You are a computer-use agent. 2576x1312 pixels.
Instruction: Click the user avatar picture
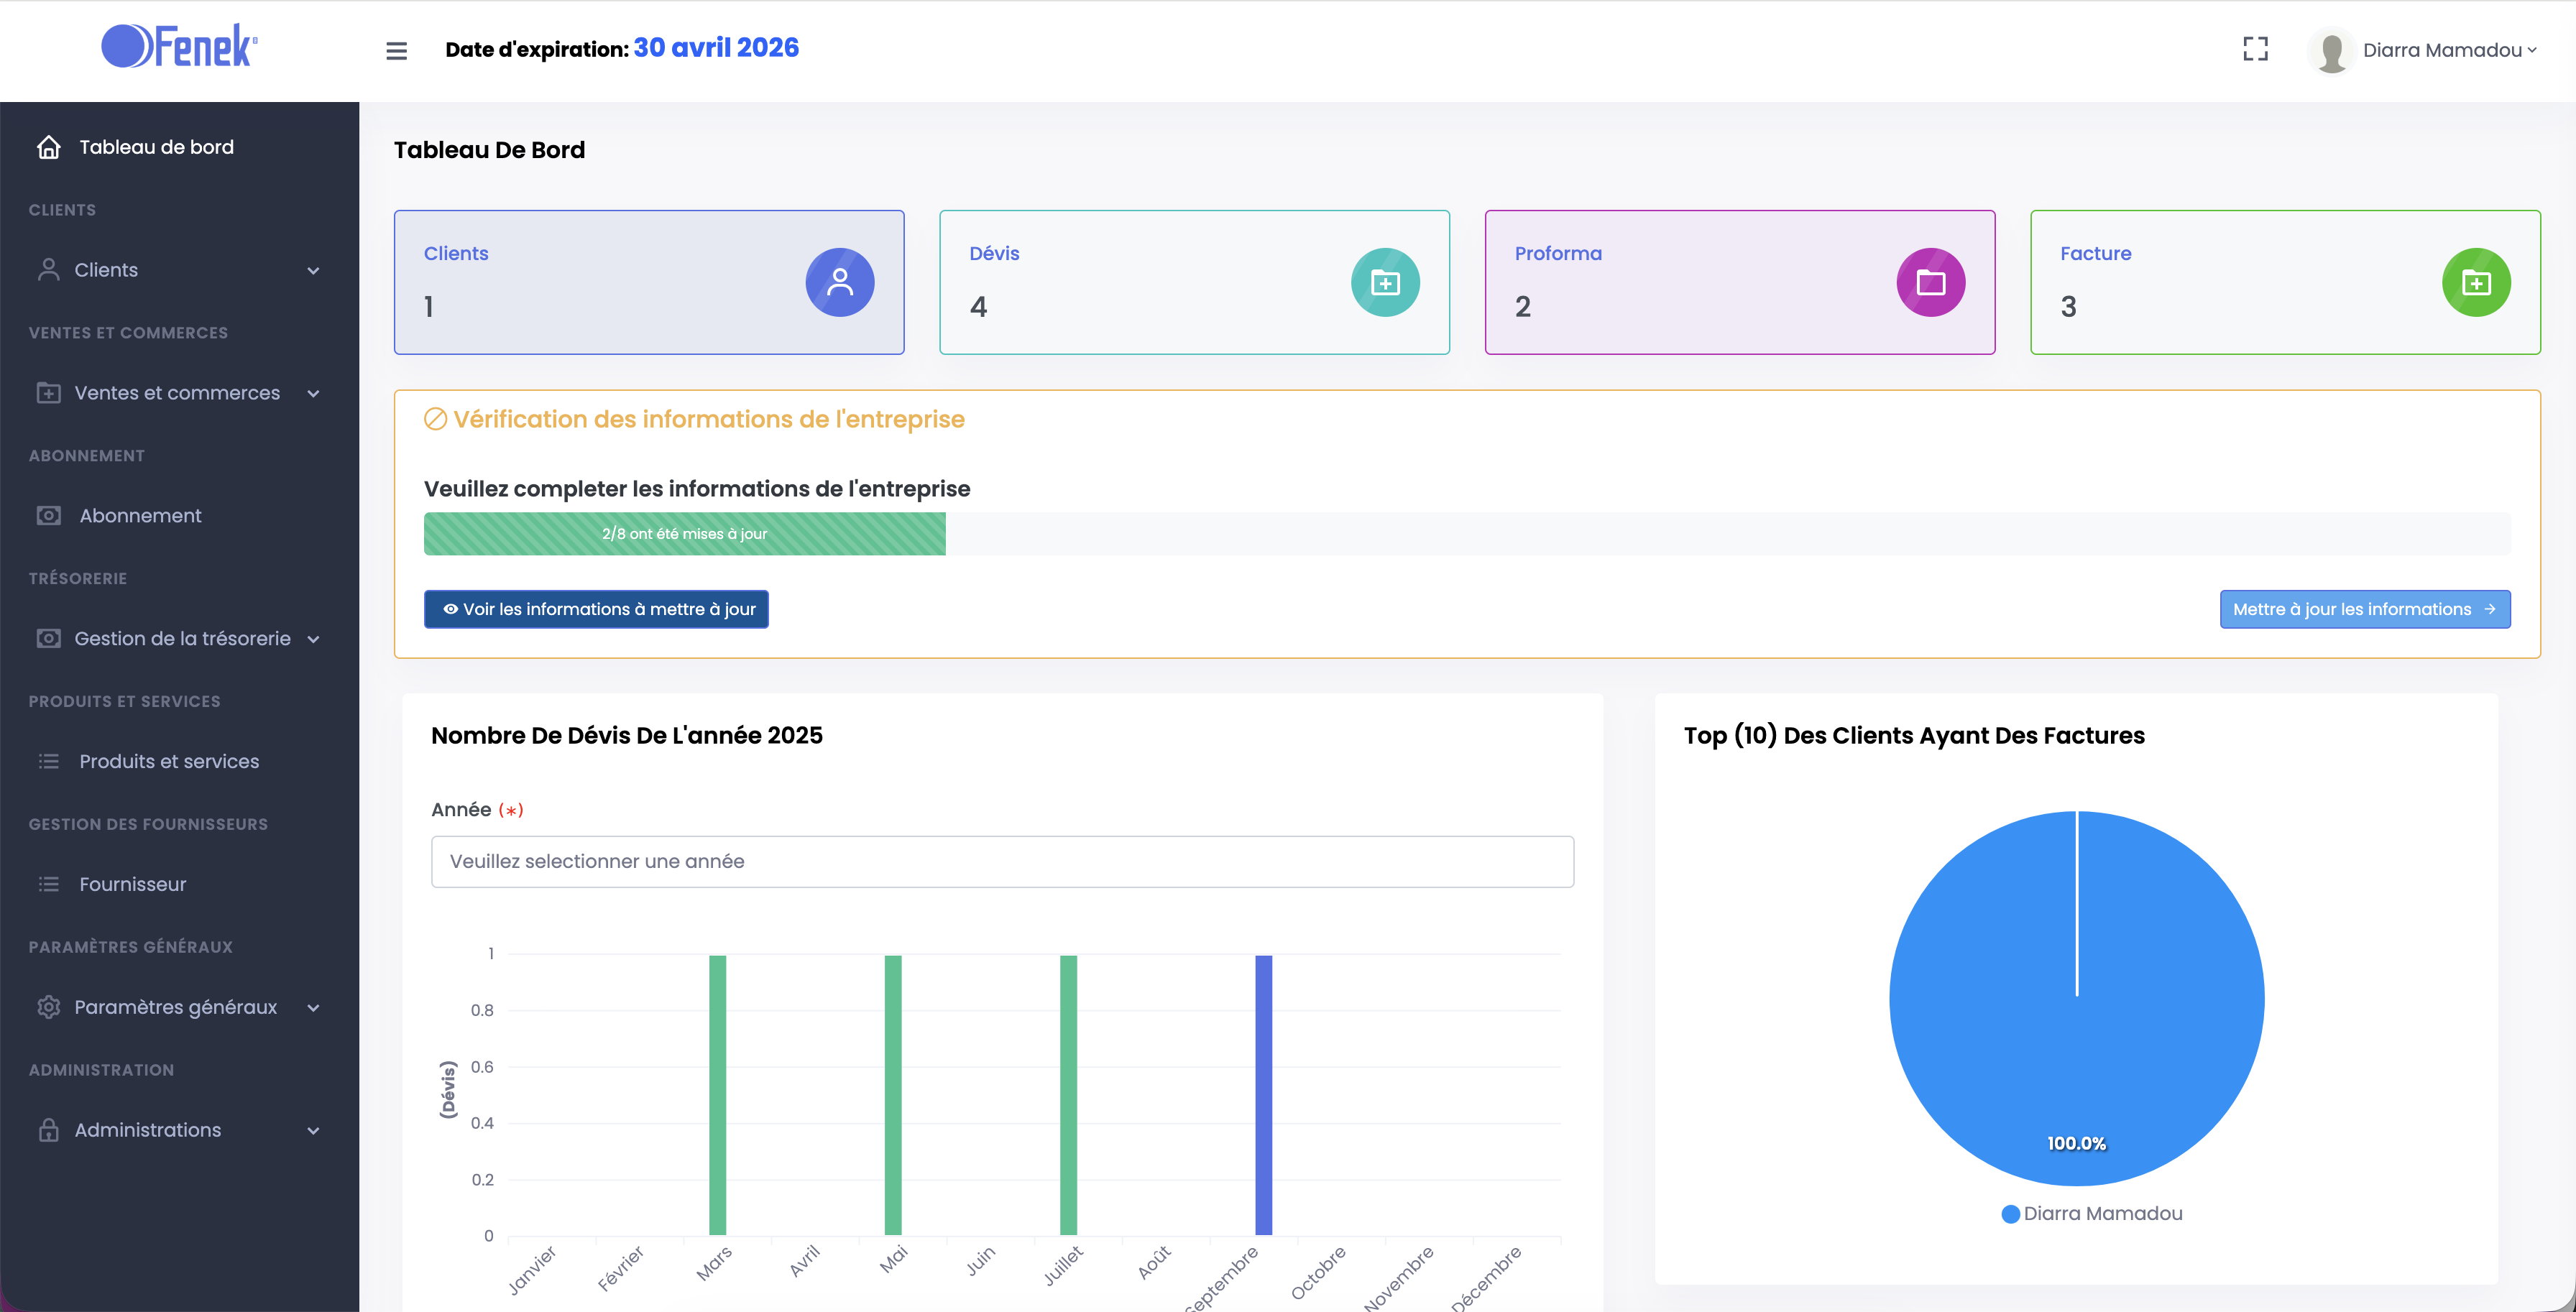click(x=2331, y=50)
